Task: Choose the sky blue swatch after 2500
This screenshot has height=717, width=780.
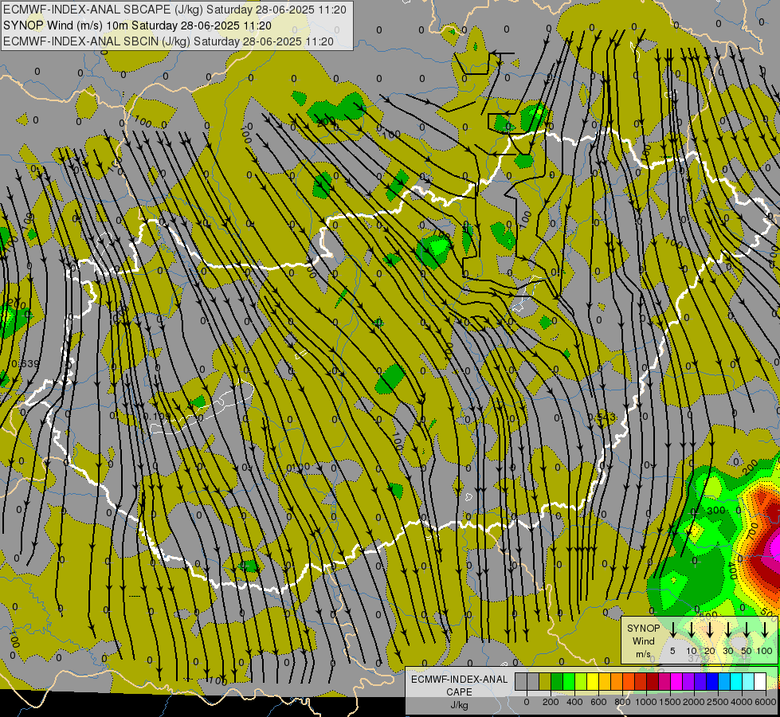Action: tap(725, 681)
